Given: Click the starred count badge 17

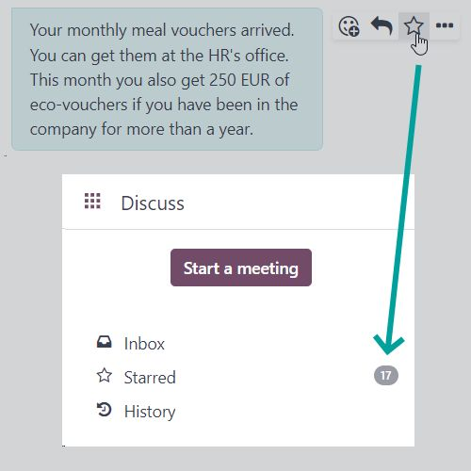Looking at the screenshot, I should pyautogui.click(x=386, y=376).
